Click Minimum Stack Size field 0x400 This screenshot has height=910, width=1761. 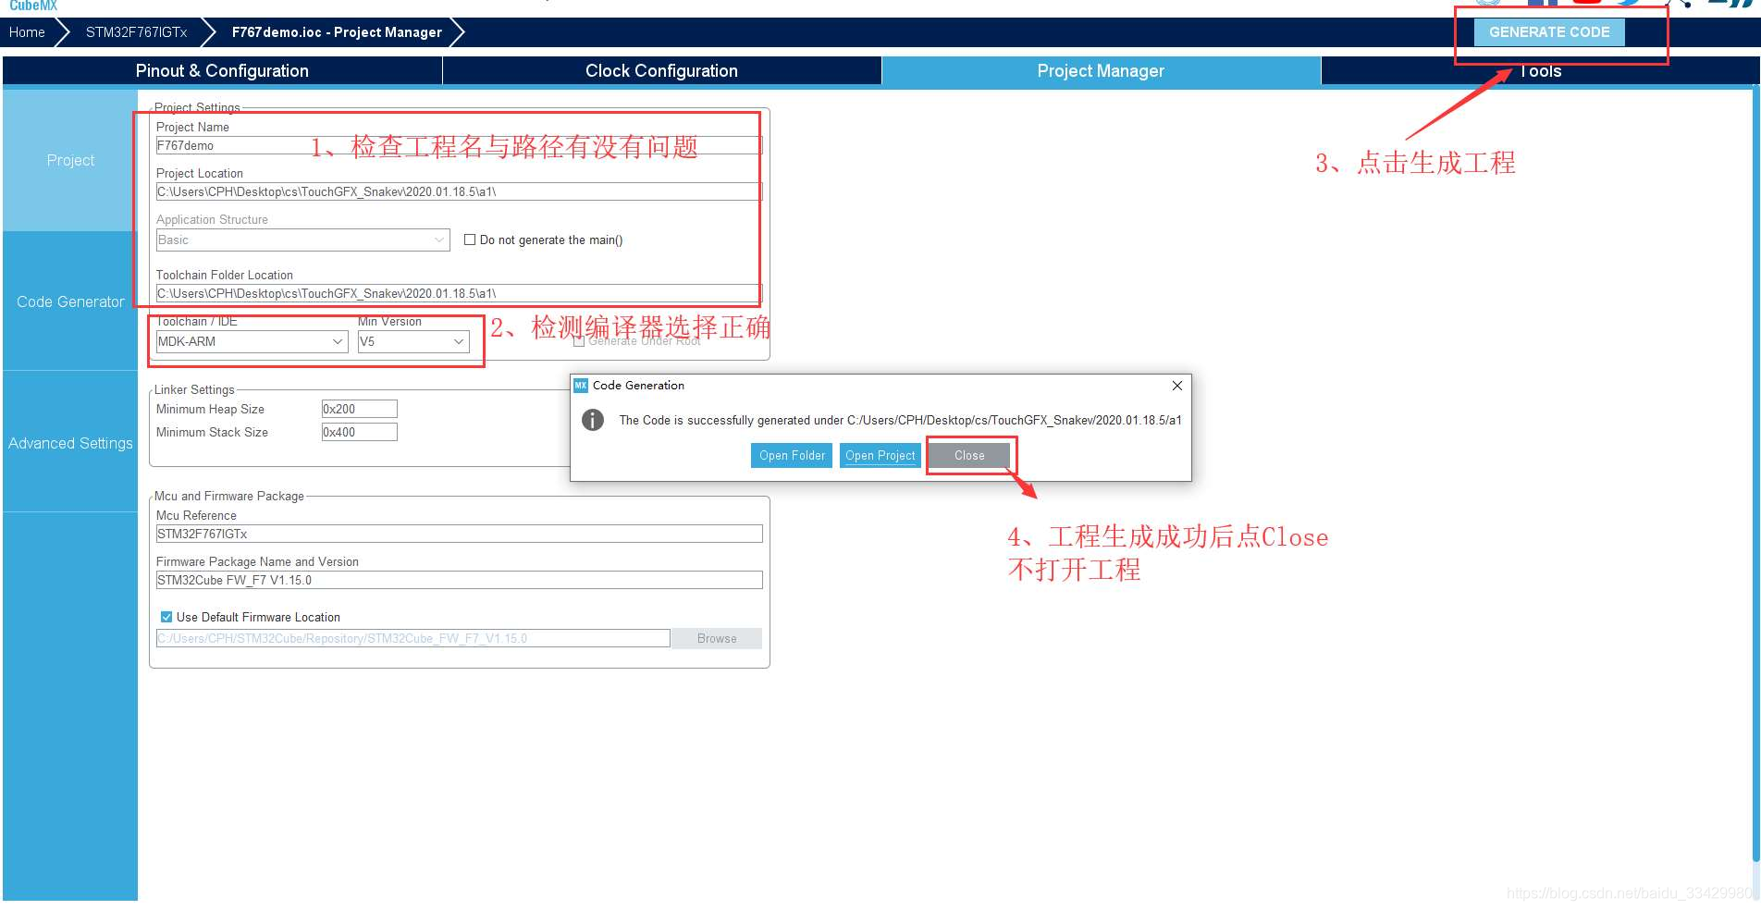coord(359,432)
